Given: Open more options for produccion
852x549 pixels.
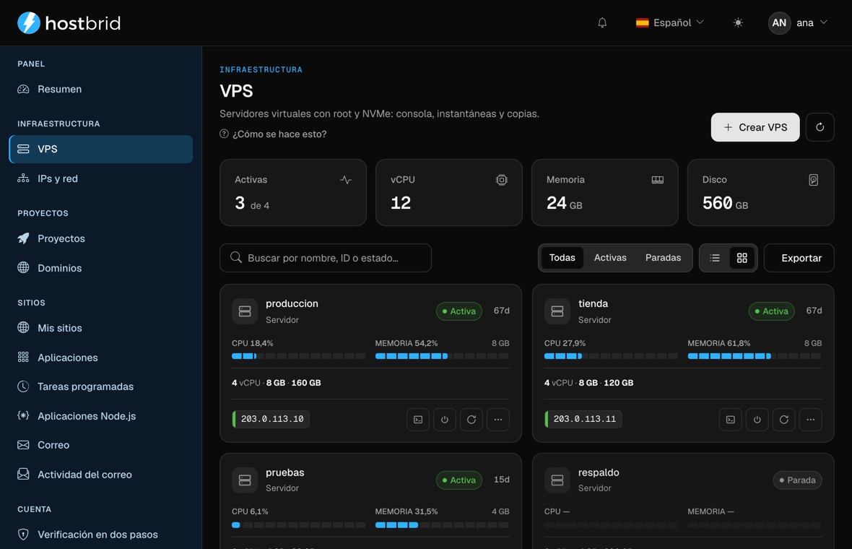Looking at the screenshot, I should [497, 420].
